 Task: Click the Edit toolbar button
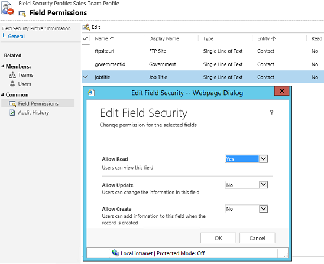91,27
